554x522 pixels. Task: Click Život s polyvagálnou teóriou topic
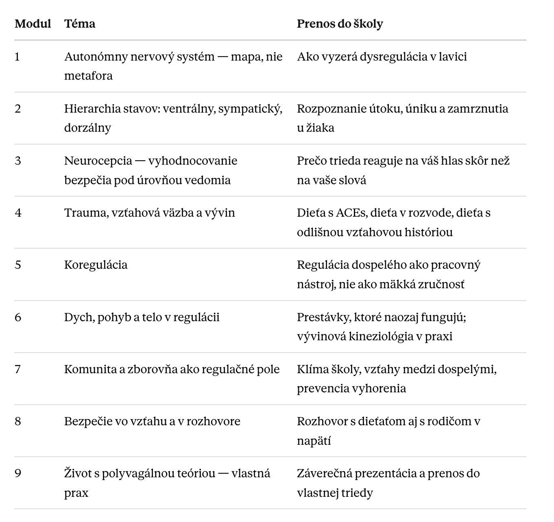(167, 483)
